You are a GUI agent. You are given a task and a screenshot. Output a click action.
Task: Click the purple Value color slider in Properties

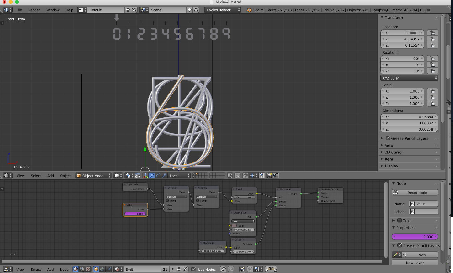click(415, 236)
